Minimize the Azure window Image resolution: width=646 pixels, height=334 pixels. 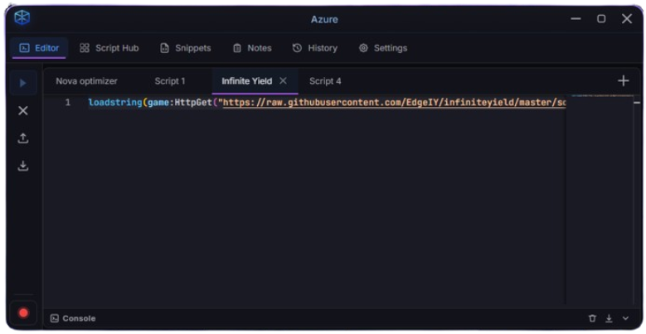576,18
